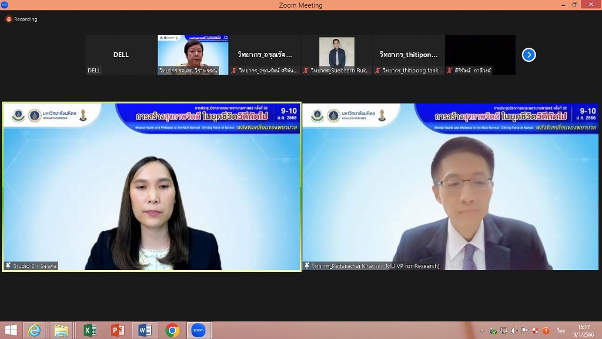Viewport: 602px width, 339px height.
Task: Select the thitipong participant tile
Action: (409, 55)
